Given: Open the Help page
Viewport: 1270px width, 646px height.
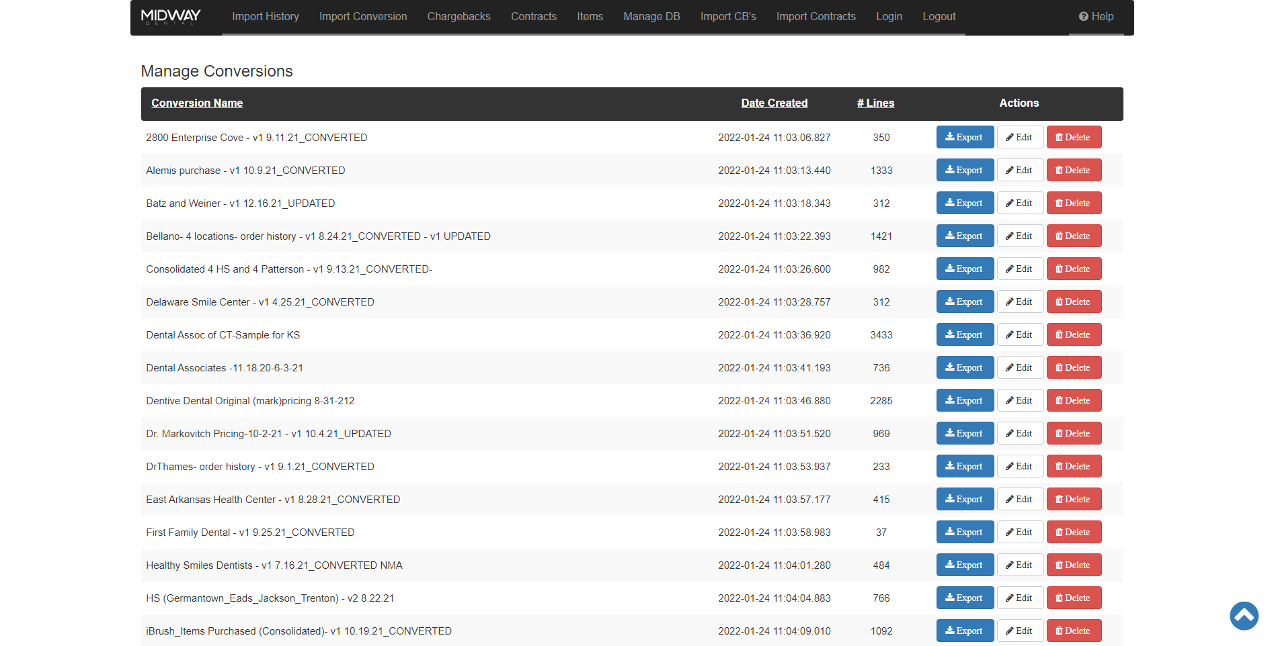Looking at the screenshot, I should [x=1096, y=17].
